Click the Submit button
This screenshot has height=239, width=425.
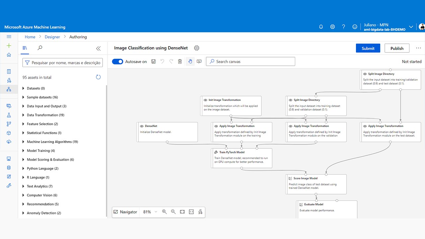tap(368, 48)
